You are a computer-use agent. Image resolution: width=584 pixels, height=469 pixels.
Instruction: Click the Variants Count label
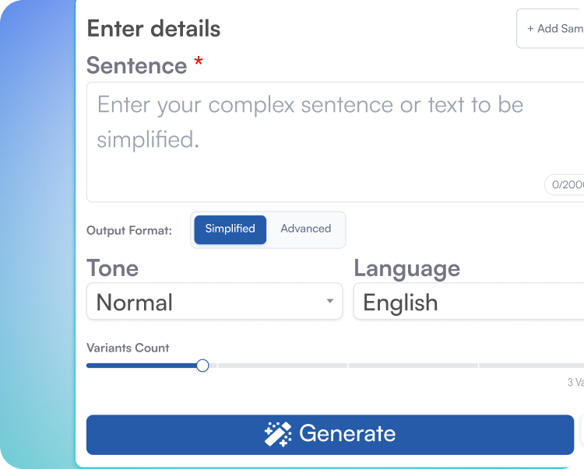pyautogui.click(x=128, y=348)
